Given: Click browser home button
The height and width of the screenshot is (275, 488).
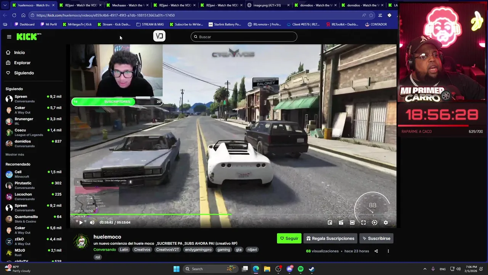Looking at the screenshot, I should pyautogui.click(x=23, y=15).
